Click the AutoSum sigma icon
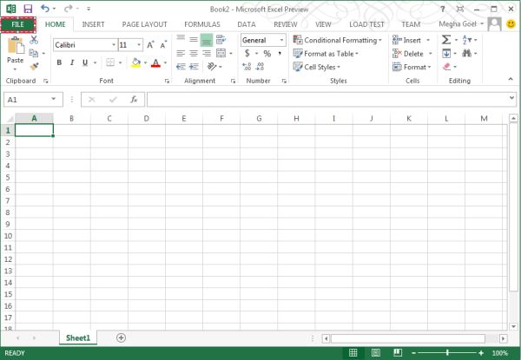 coord(446,40)
